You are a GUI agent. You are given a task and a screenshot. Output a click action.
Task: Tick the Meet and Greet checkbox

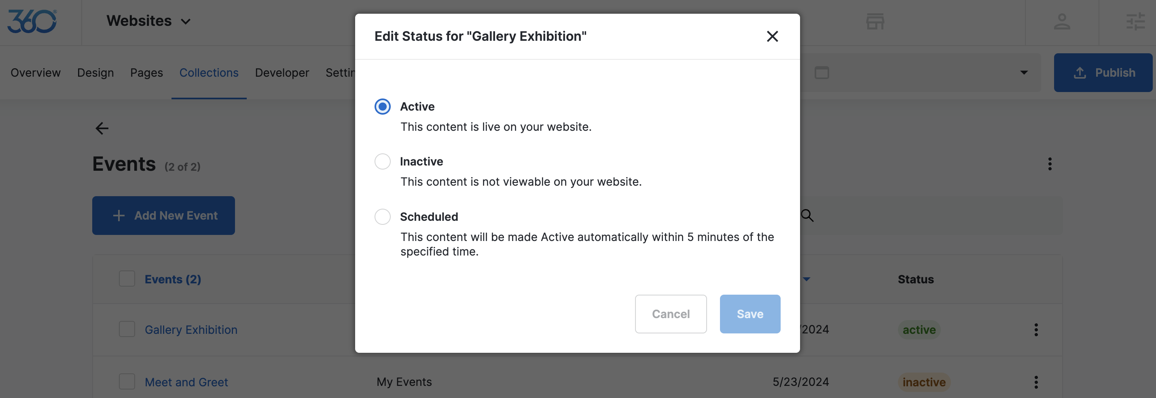(127, 381)
